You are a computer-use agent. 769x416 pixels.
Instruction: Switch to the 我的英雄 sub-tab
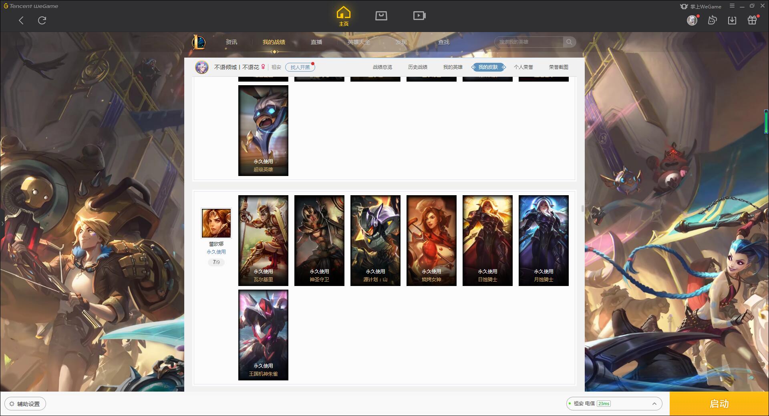click(453, 67)
